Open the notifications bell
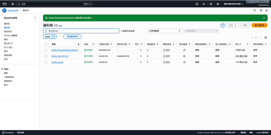The image size is (271, 135). point(204,4)
